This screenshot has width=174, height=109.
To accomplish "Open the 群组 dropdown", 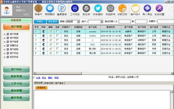I will [x=78, y=21].
